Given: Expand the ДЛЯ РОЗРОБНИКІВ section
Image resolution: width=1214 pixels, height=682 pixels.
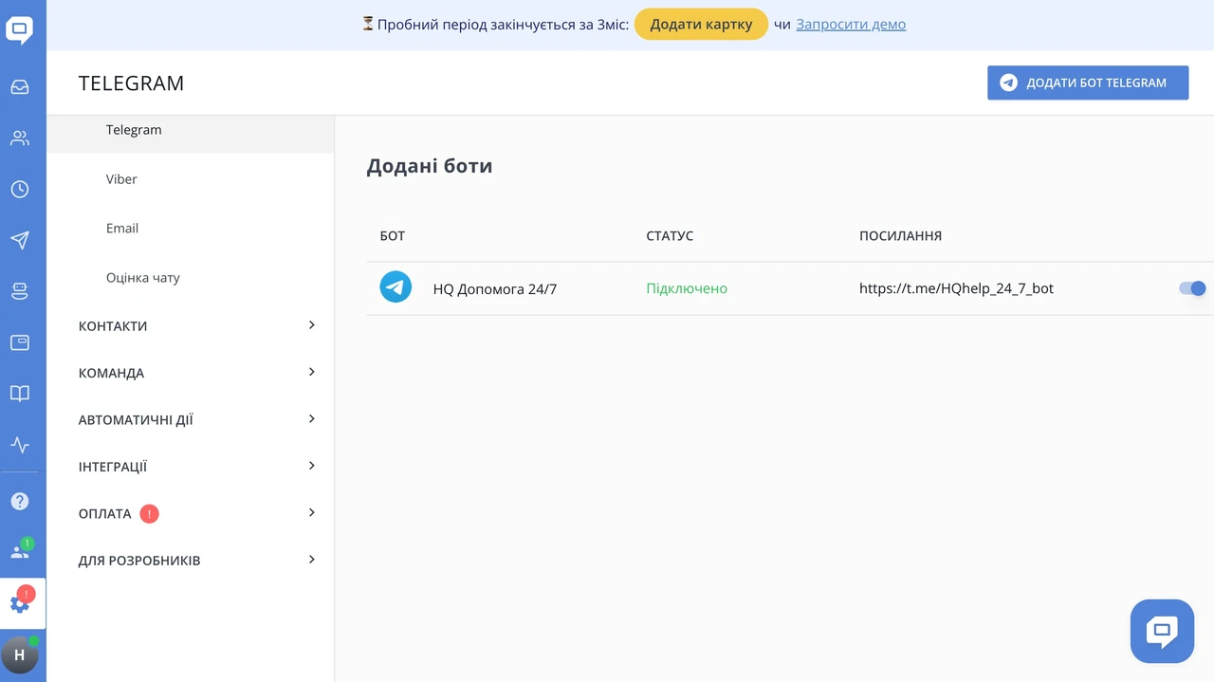Looking at the screenshot, I should point(196,561).
